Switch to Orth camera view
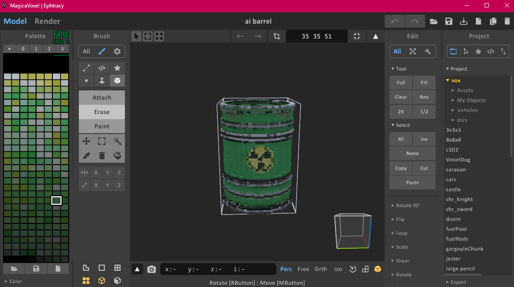 coord(321,269)
